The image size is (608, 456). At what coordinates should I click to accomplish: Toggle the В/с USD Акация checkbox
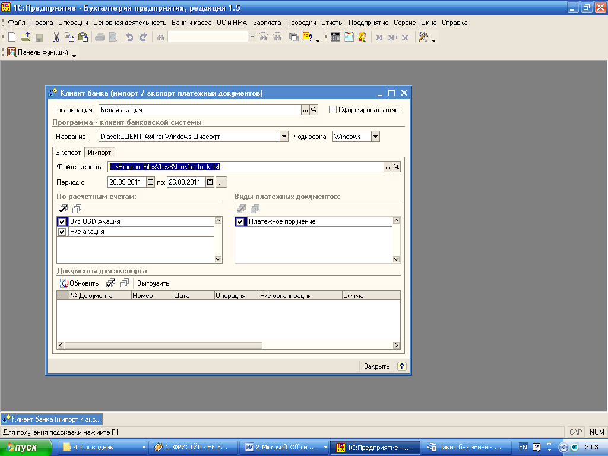[x=62, y=221]
